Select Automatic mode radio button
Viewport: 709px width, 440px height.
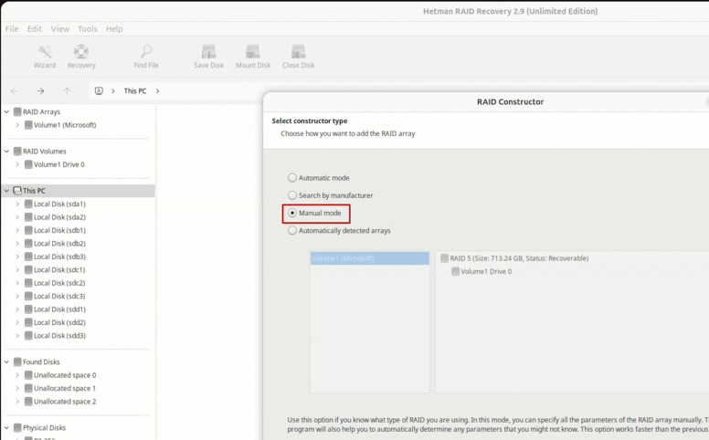click(292, 177)
